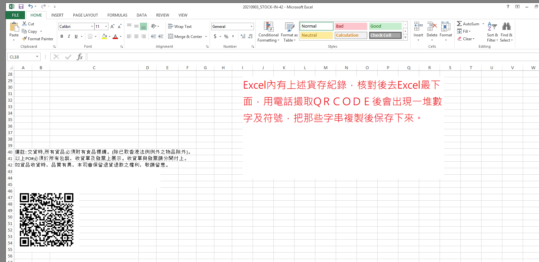This screenshot has width=539, height=262.
Task: Toggle Align Left horizontal alignment
Action: click(x=129, y=36)
